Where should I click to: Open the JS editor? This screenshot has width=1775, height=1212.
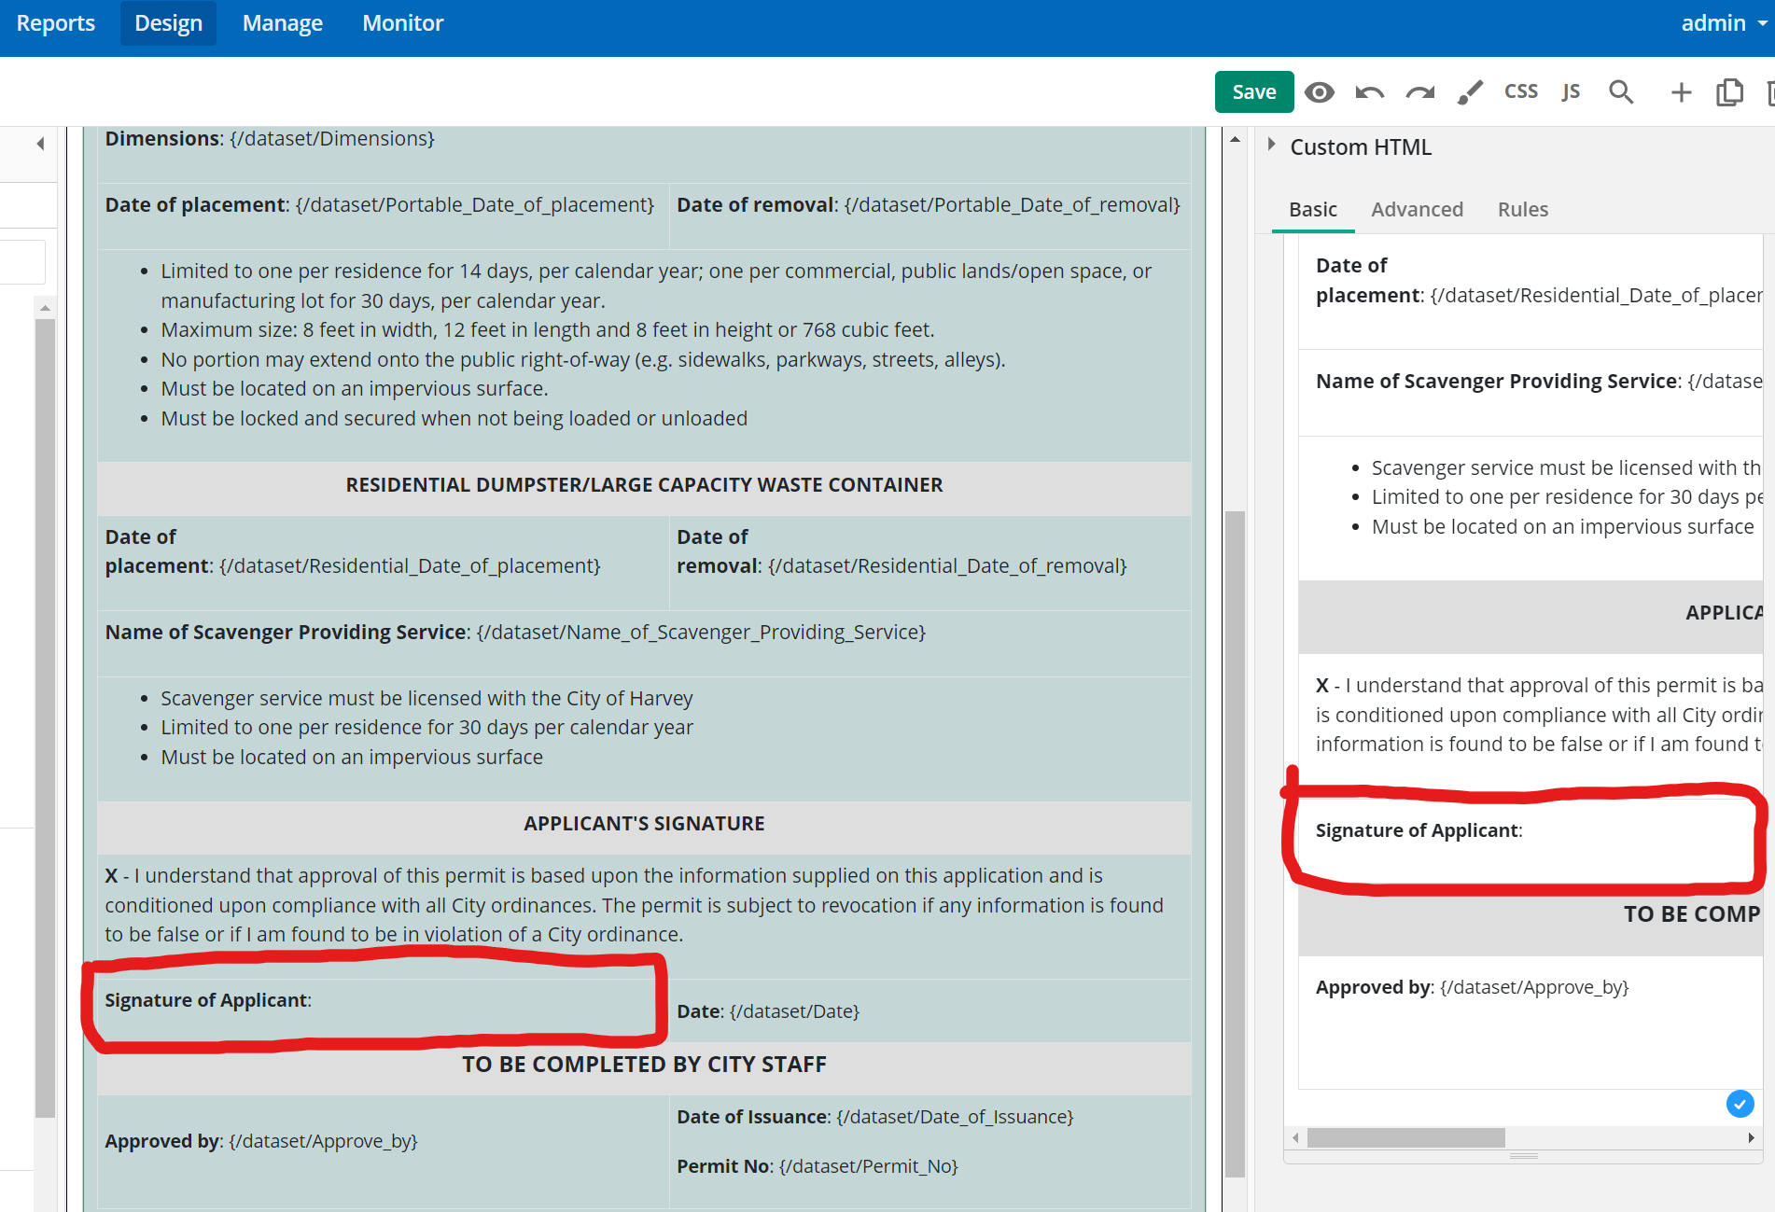pyautogui.click(x=1571, y=91)
